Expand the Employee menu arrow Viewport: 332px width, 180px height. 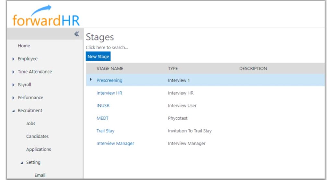click(x=13, y=59)
